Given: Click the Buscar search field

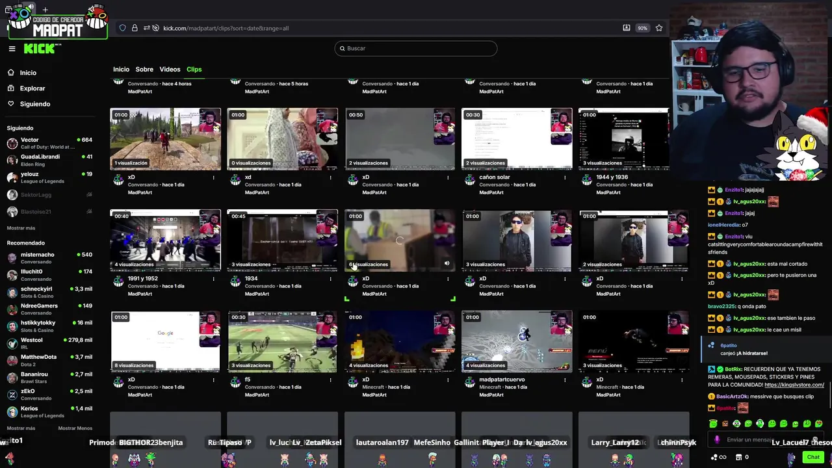Looking at the screenshot, I should click(x=416, y=48).
